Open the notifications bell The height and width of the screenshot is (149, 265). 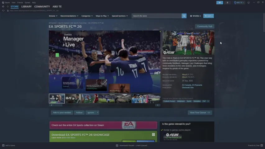click(x=227, y=2)
